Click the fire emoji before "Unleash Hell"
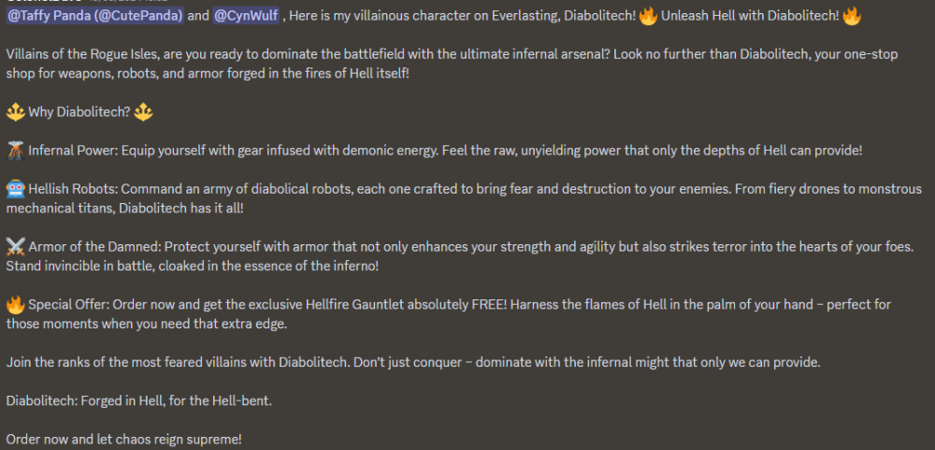This screenshot has width=935, height=450. point(649,16)
